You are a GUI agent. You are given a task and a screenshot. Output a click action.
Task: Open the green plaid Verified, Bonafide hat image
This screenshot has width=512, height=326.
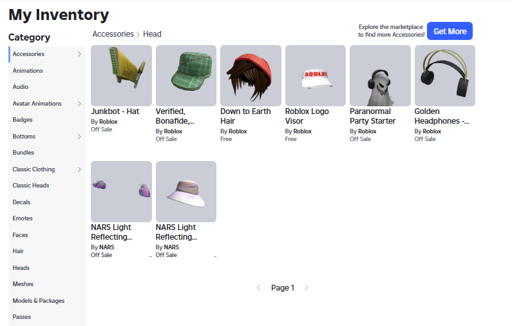click(185, 75)
